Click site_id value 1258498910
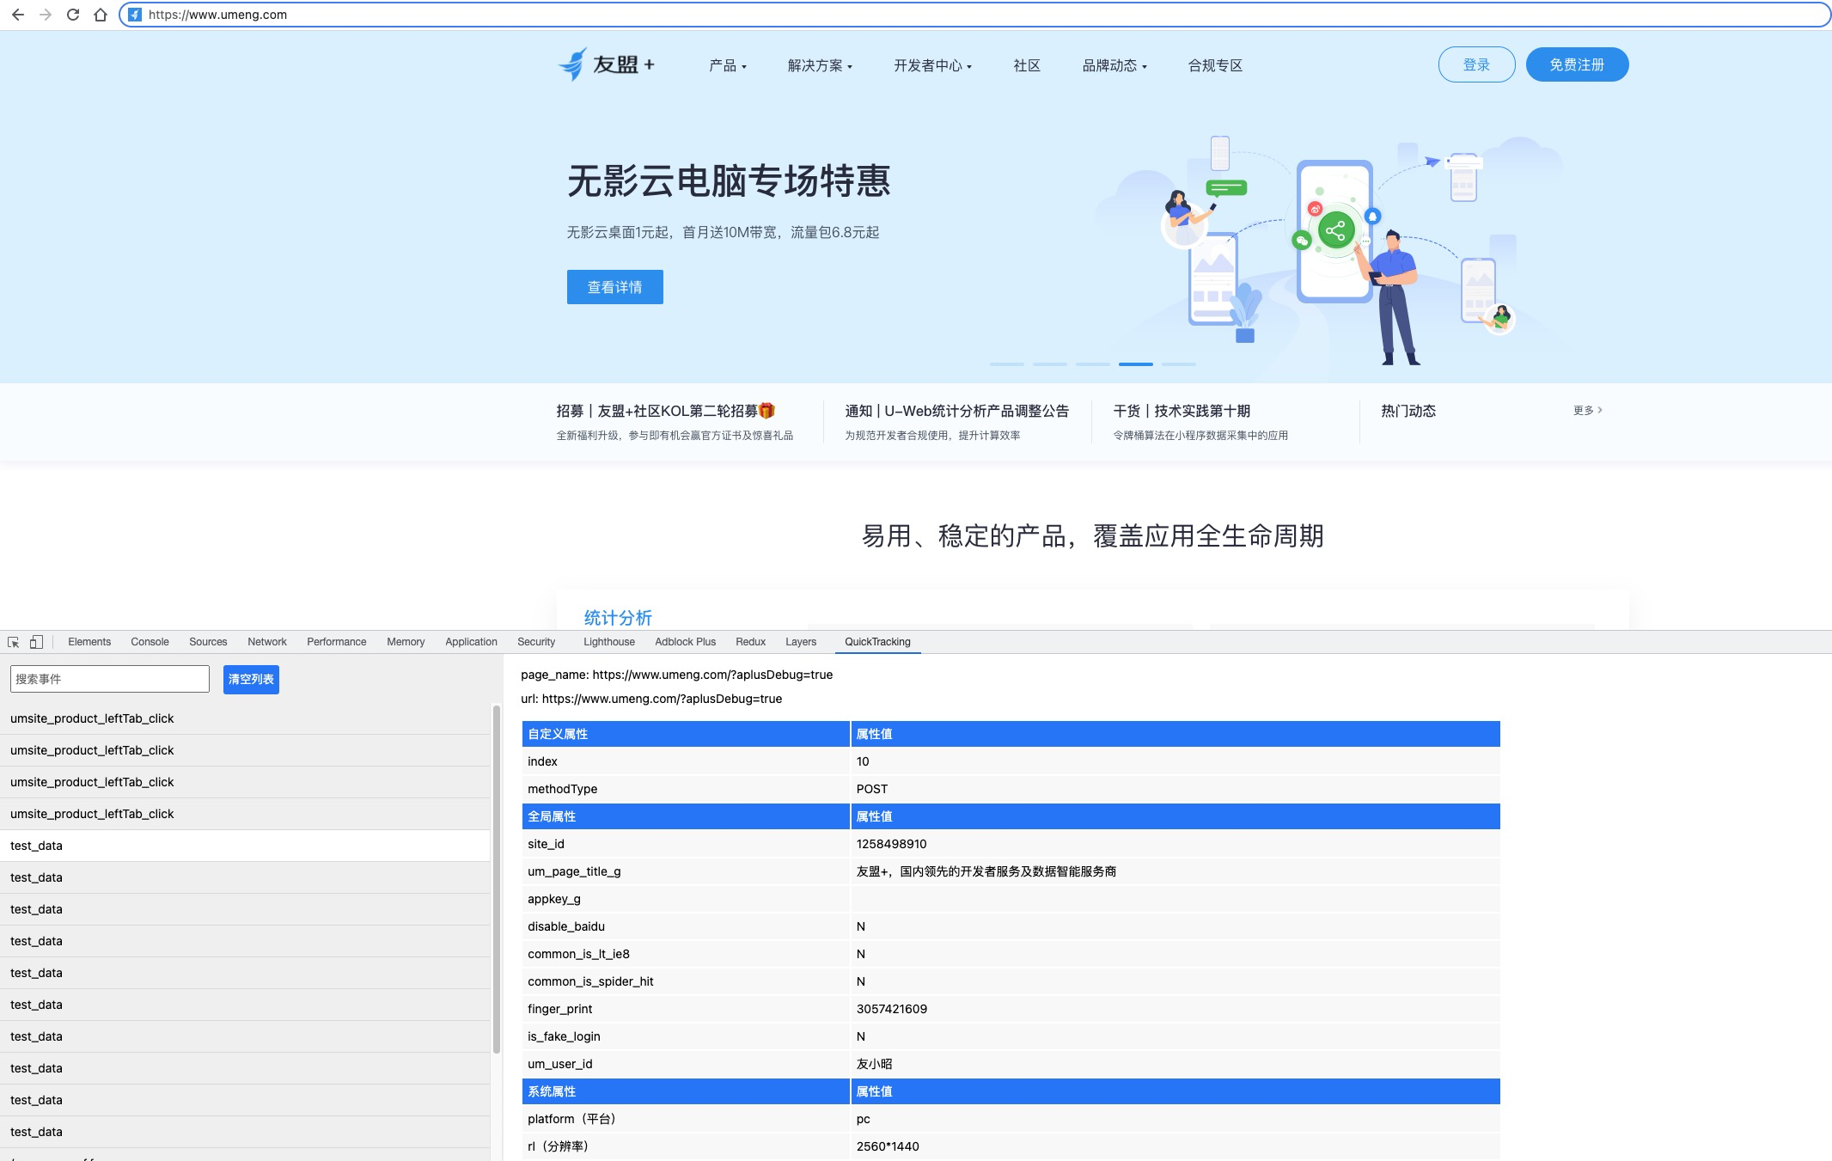The image size is (1832, 1161). (x=891, y=844)
